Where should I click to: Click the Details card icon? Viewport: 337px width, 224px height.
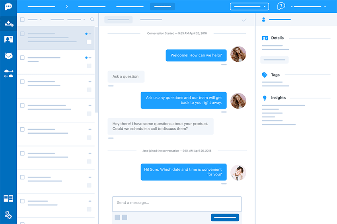coord(265,38)
